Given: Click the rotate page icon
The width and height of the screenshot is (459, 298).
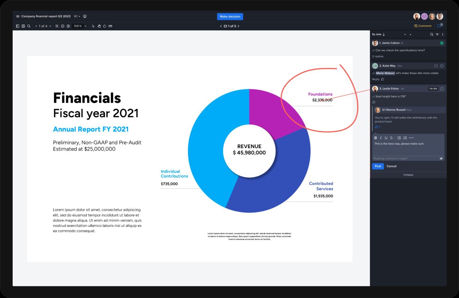Looking at the screenshot, I should pyautogui.click(x=105, y=26).
